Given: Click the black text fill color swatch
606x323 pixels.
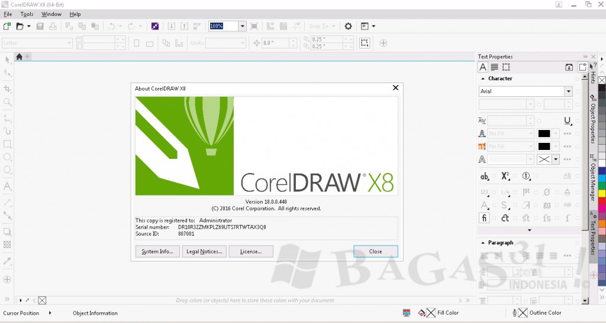Looking at the screenshot, I should pyautogui.click(x=544, y=134).
